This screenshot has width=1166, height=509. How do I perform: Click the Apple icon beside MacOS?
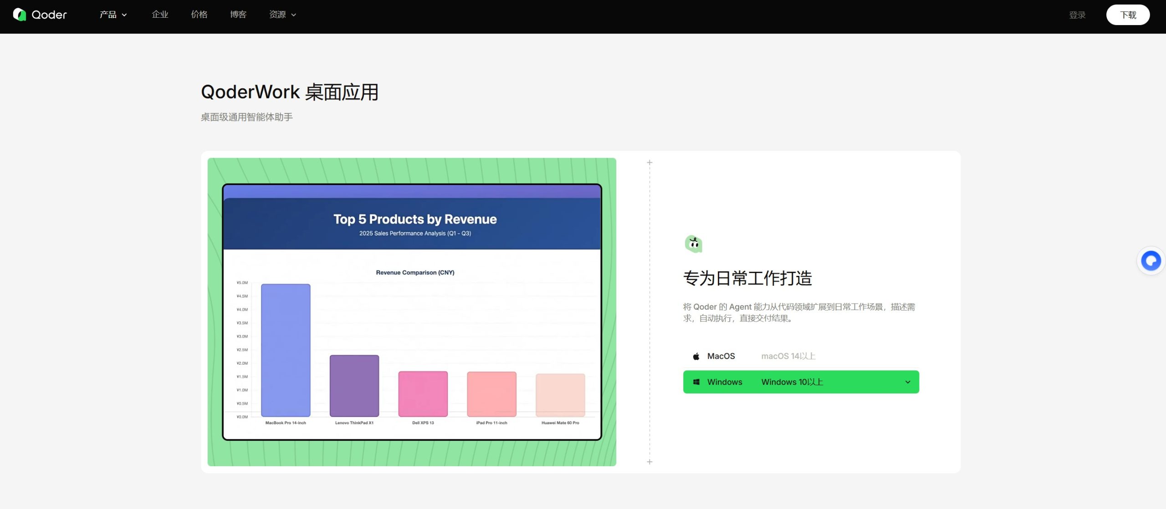click(x=696, y=356)
